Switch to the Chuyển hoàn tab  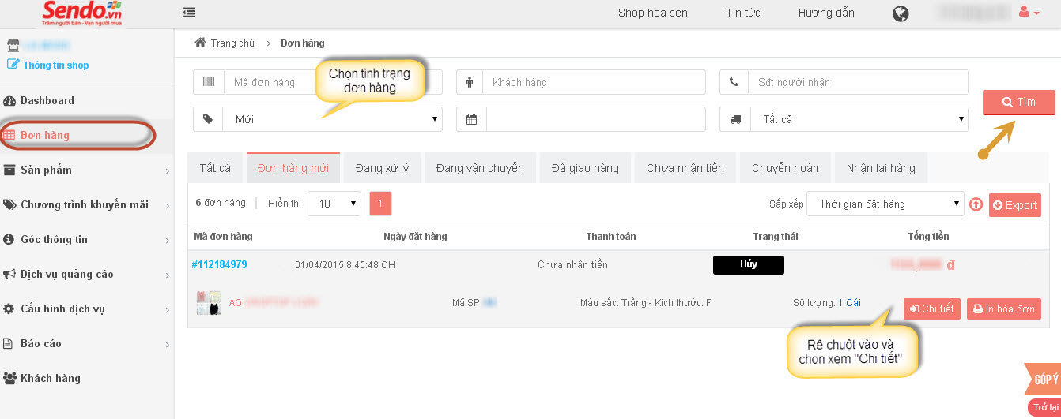point(785,168)
